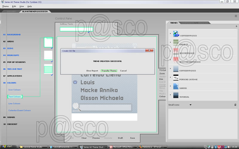Open the Theme menu

5,6
